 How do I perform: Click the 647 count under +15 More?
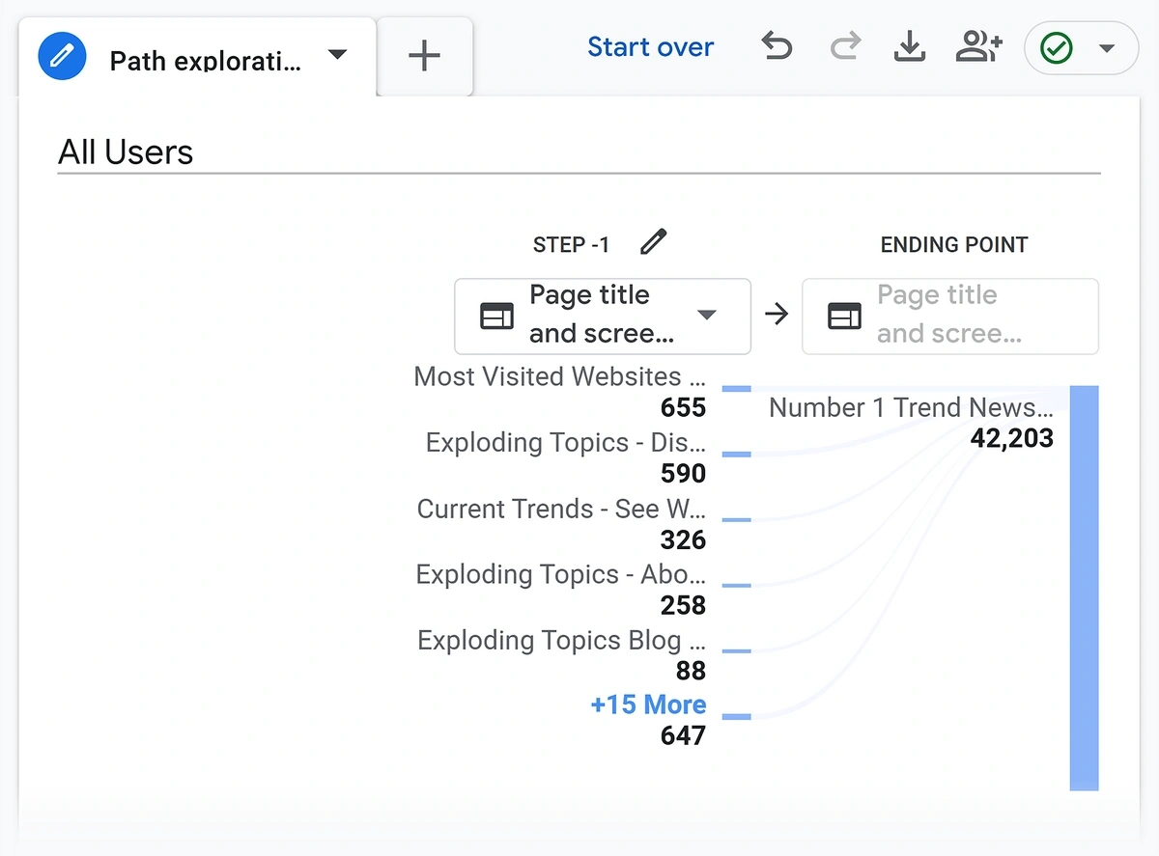684,735
